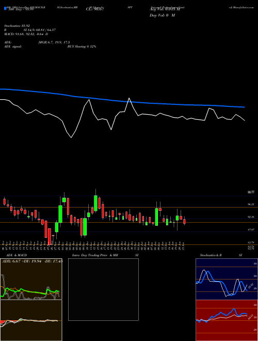This screenshot has width=258, height=341.
Task: Click the 'Avg Vol: 0.015 M' label
Action: point(165,10)
